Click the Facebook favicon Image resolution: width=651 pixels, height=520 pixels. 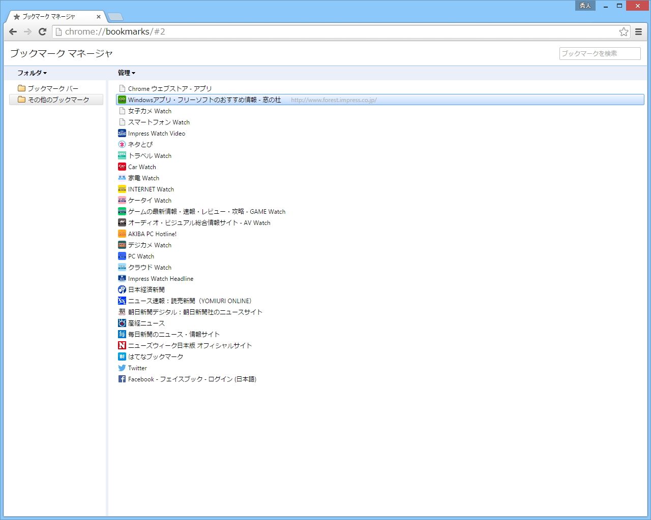[x=122, y=379]
